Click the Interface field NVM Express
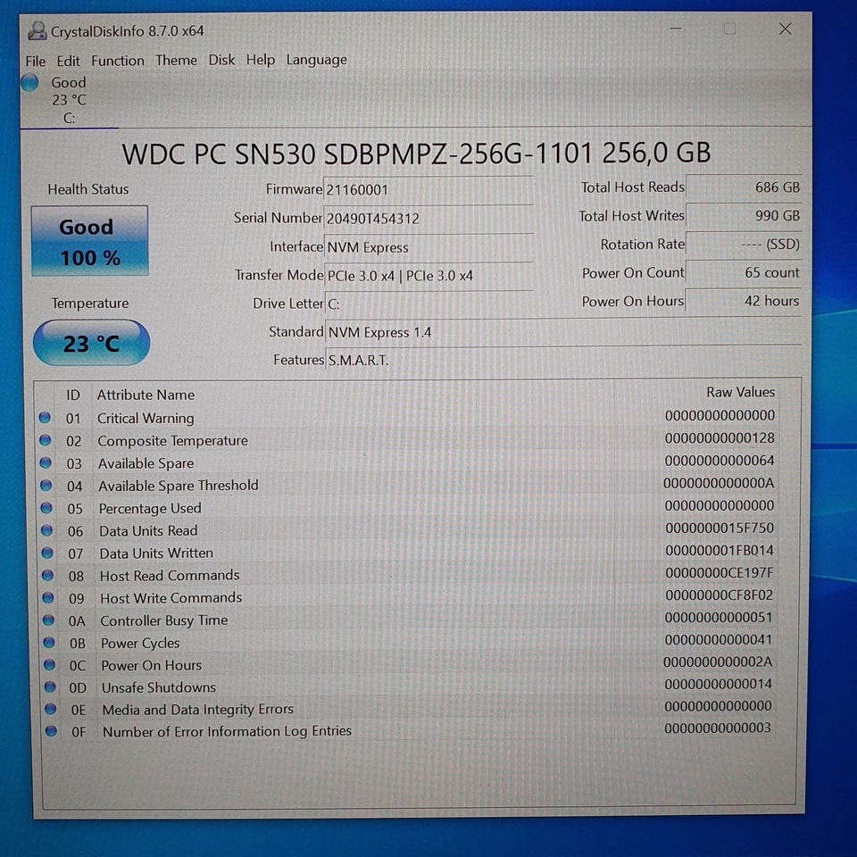 tap(428, 247)
